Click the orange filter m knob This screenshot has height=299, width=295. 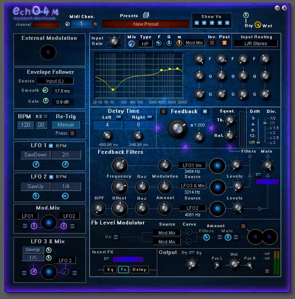tap(179, 43)
